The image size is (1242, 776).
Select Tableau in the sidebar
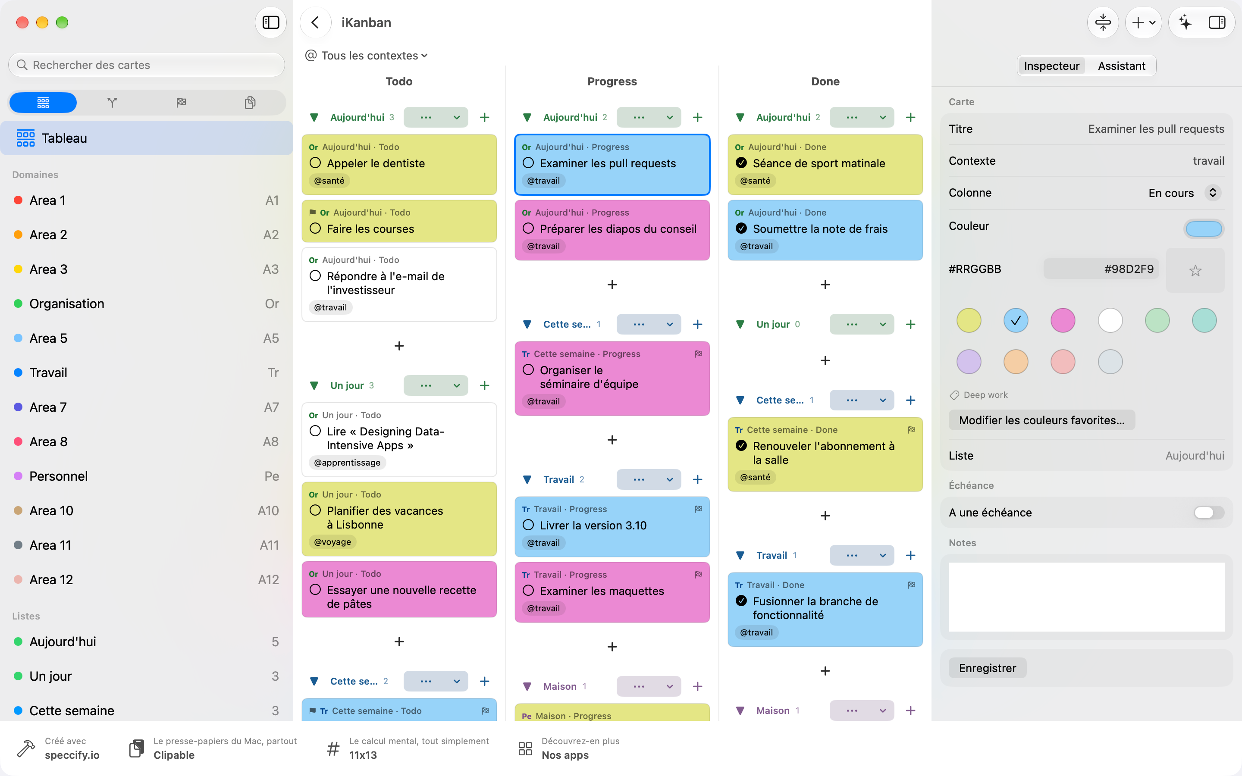click(147, 138)
